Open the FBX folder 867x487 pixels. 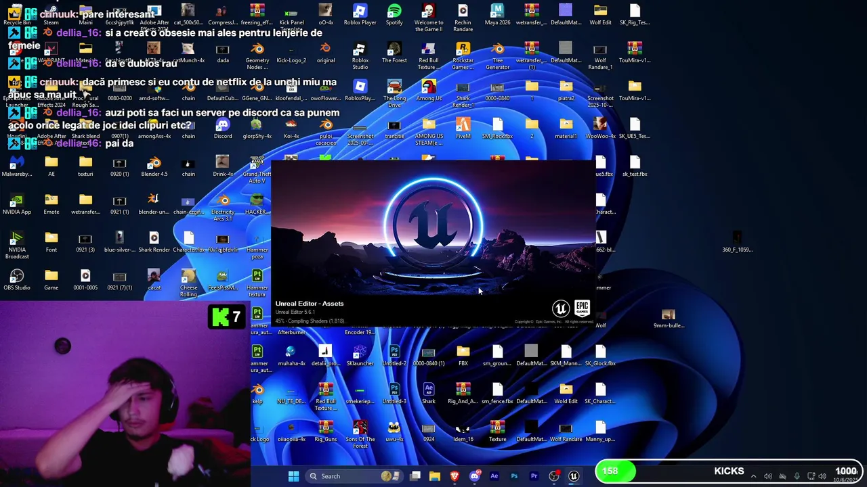(x=463, y=356)
